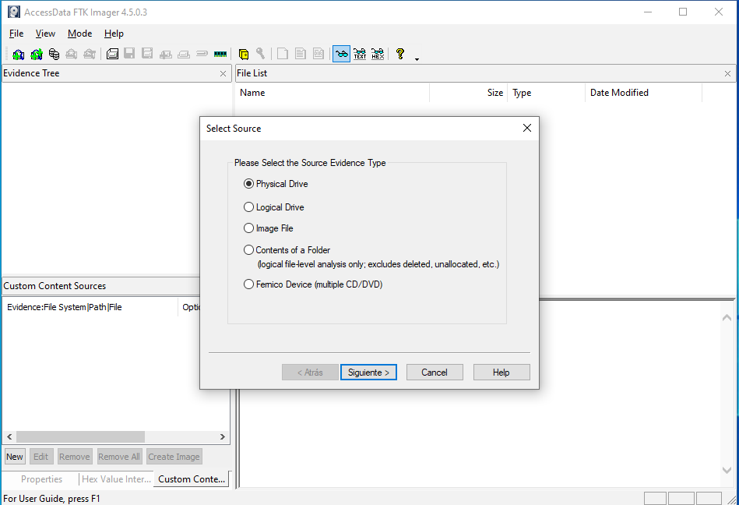The image size is (739, 505).
Task: Click the Verify Drive/Image toolbar icon
Action: click(x=202, y=54)
